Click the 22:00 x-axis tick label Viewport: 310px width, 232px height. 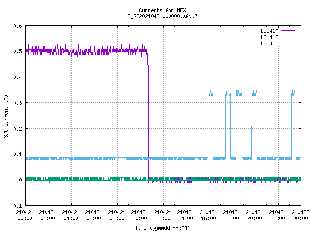pyautogui.click(x=278, y=218)
